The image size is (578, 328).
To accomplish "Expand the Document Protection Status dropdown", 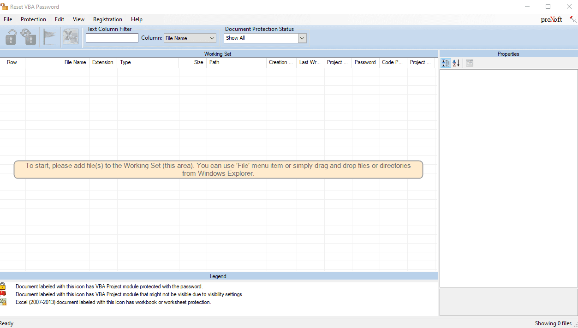I will point(265,38).
